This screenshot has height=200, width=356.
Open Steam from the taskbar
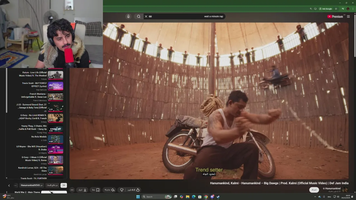pyautogui.click(x=218, y=197)
